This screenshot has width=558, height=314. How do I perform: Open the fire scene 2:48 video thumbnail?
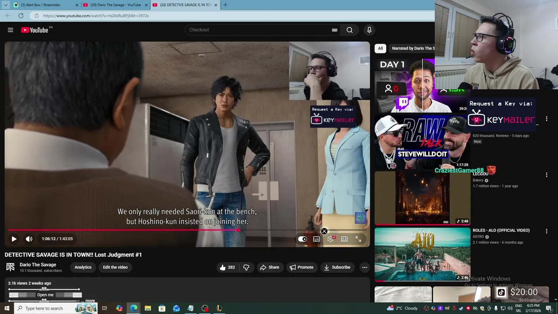pos(422,198)
